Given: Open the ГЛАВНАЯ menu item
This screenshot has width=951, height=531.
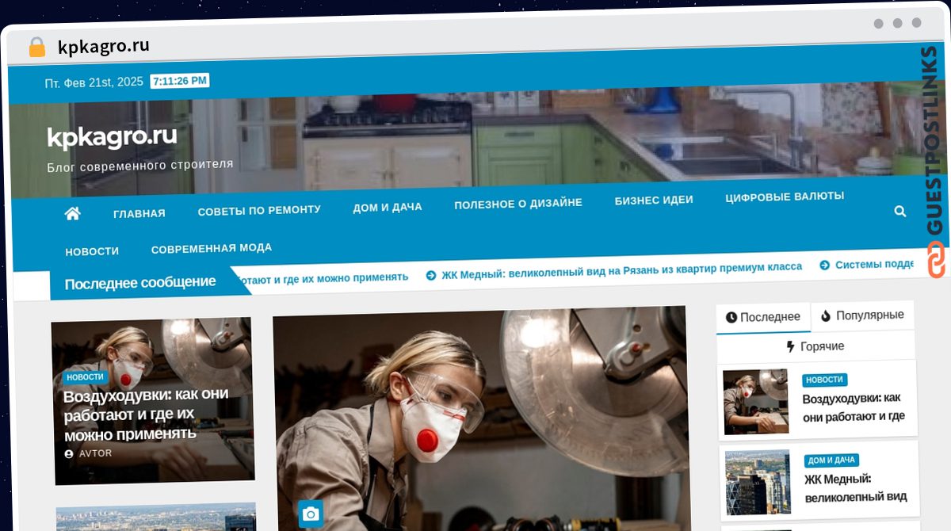Looking at the screenshot, I should pyautogui.click(x=139, y=213).
